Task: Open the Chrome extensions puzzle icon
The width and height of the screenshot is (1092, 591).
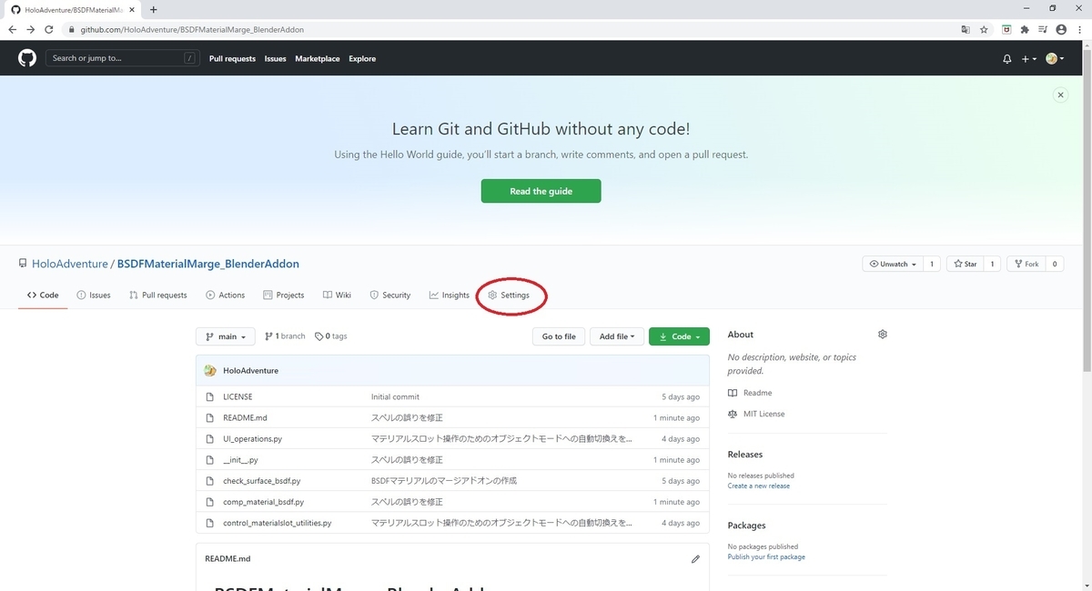Action: click(1025, 29)
